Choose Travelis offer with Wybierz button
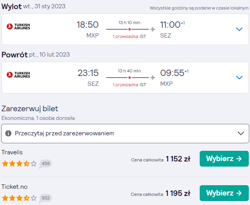 [x=224, y=159]
